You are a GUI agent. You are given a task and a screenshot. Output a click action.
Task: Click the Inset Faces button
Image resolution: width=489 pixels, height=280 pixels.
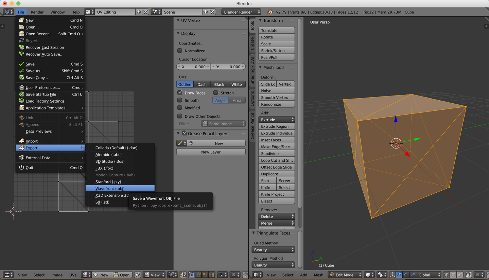coord(277,140)
